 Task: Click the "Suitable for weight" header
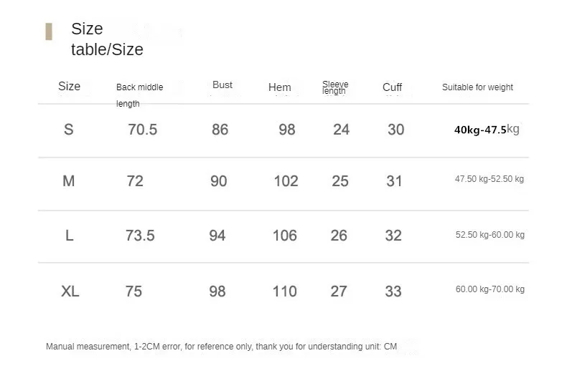pyautogui.click(x=477, y=87)
